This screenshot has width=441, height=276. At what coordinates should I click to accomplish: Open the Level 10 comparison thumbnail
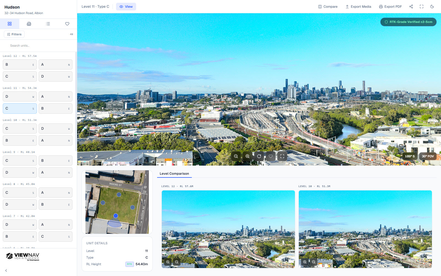(x=365, y=229)
